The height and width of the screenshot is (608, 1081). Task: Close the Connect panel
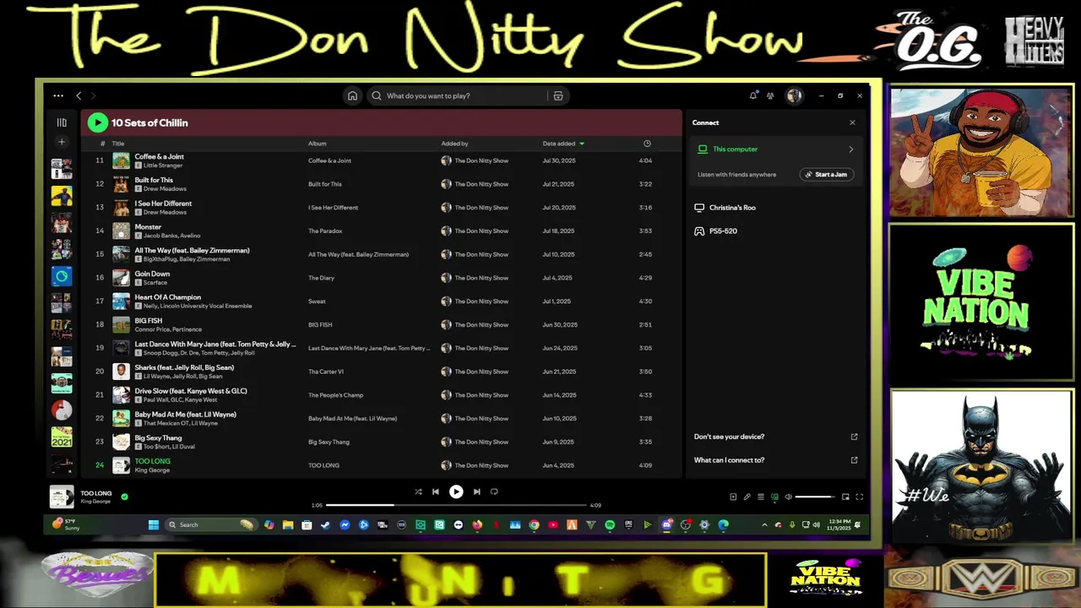point(852,122)
